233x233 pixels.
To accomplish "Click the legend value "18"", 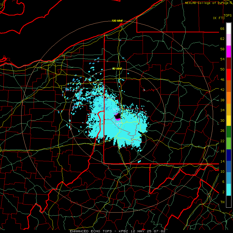I will (222, 151).
